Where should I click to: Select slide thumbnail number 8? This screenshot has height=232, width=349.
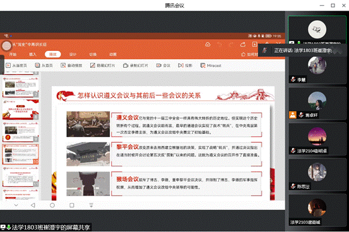pos(20,109)
